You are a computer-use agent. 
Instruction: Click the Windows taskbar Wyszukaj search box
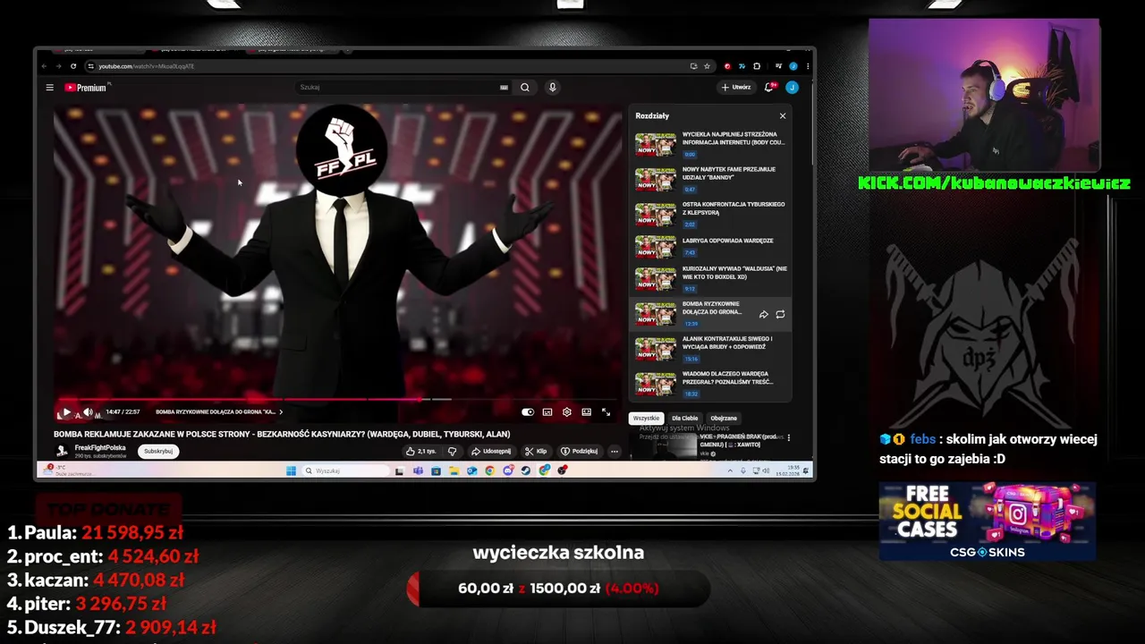pos(344,470)
